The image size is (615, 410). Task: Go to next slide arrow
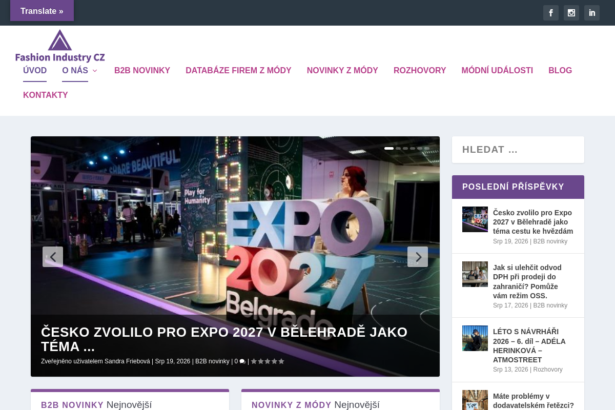point(418,257)
